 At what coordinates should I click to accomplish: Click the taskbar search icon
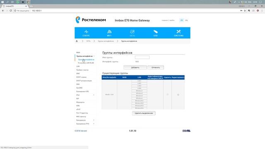7,2
